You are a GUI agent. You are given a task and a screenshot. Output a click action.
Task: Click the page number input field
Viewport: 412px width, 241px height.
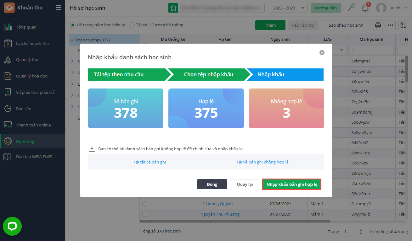[350, 232]
